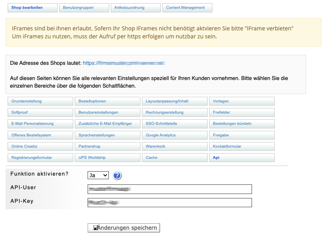This screenshot has width=336, height=246.
Task: Open Benutzereinstellungen
Action: point(108,112)
